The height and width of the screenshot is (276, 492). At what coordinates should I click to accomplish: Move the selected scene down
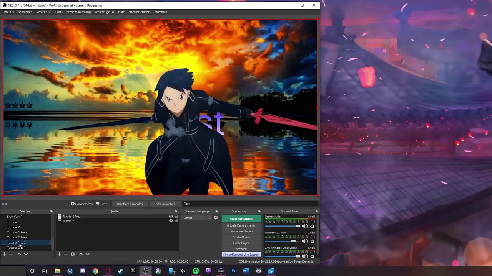[26, 254]
